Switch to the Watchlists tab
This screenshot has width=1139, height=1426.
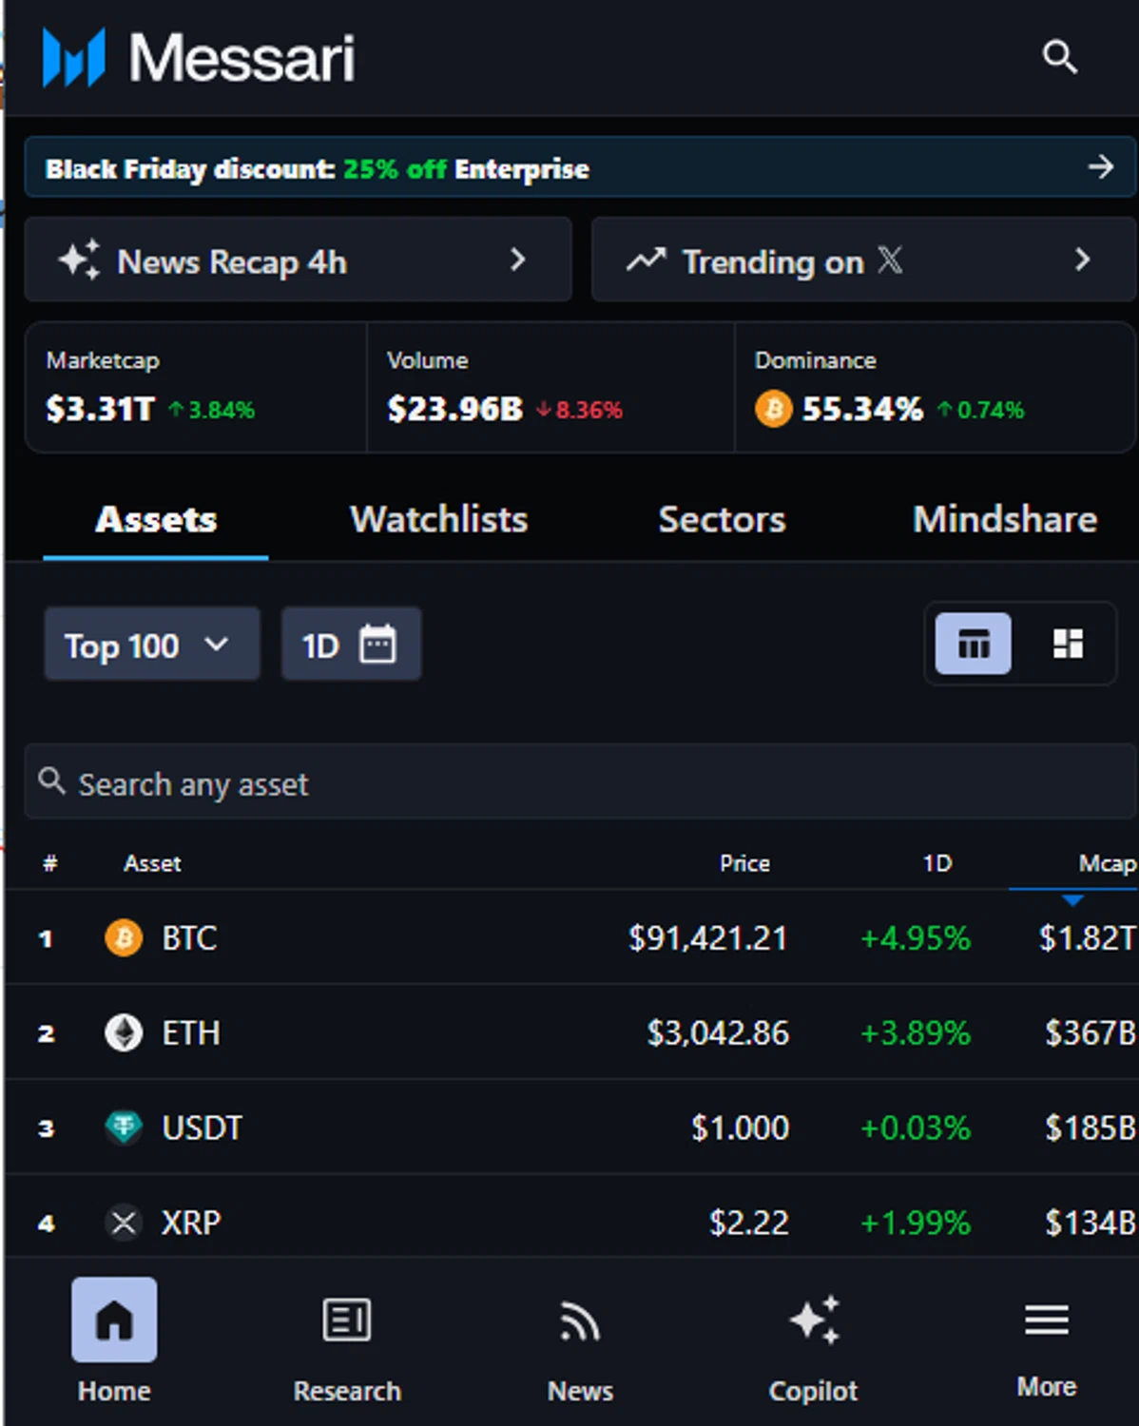pos(438,519)
